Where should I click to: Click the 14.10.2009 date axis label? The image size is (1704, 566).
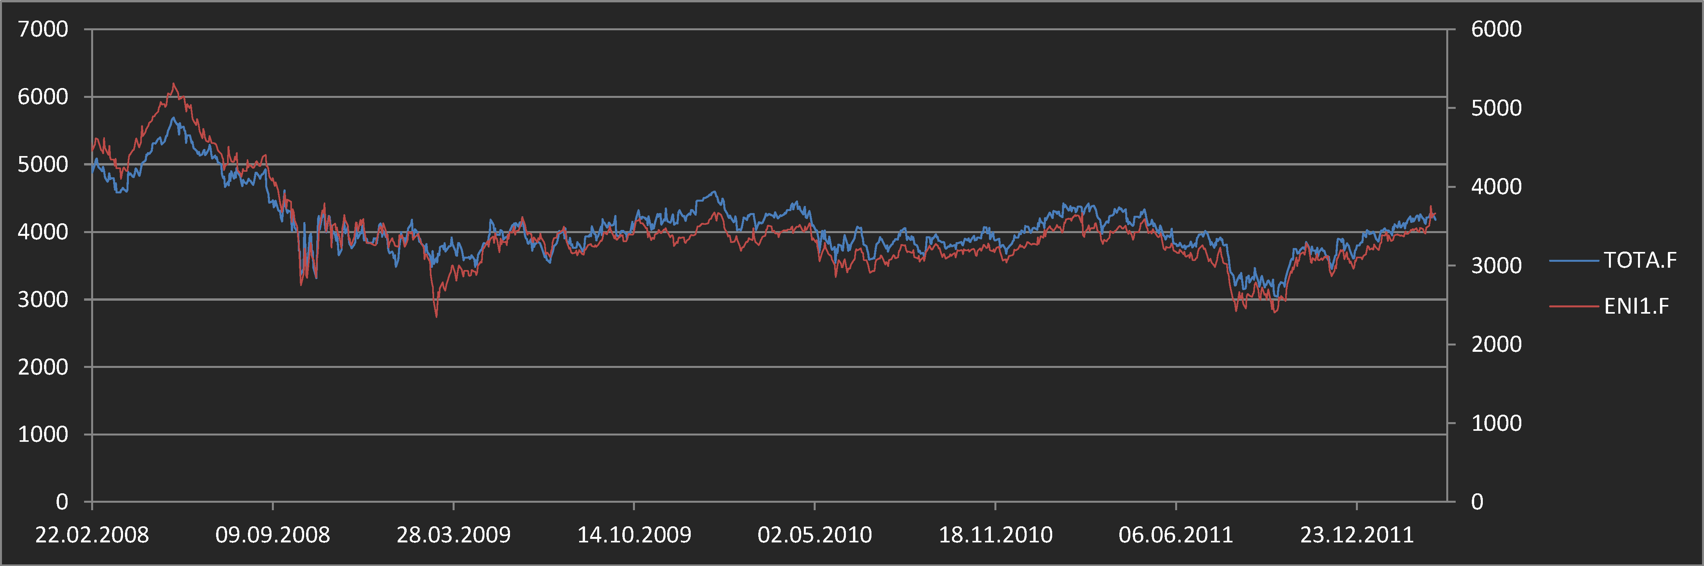tap(634, 534)
